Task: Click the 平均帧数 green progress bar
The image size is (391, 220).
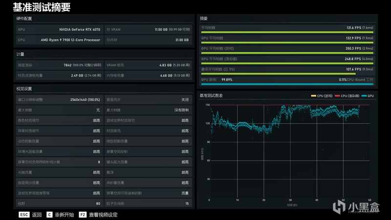Action: 287,32
